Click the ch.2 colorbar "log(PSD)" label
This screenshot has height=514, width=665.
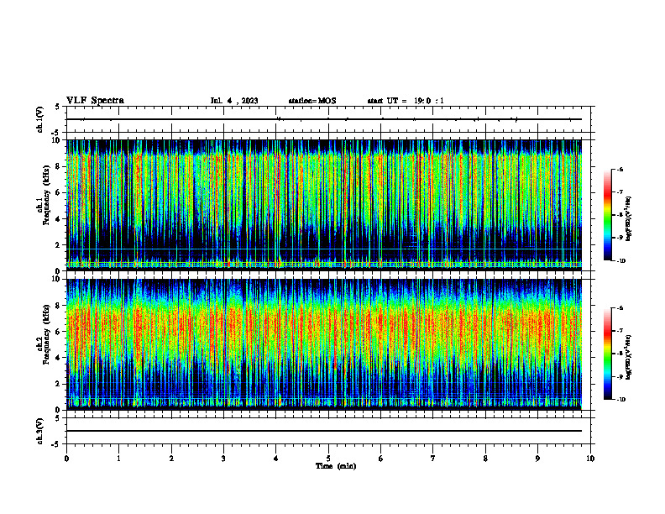pyautogui.click(x=629, y=358)
